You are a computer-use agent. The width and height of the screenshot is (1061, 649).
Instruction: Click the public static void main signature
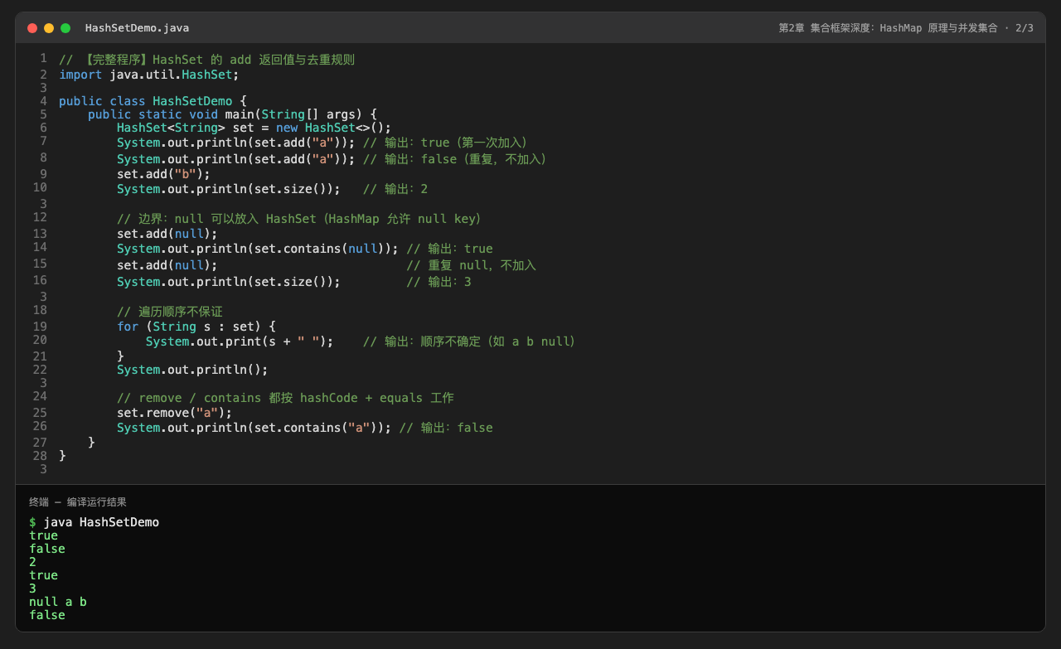click(x=233, y=114)
